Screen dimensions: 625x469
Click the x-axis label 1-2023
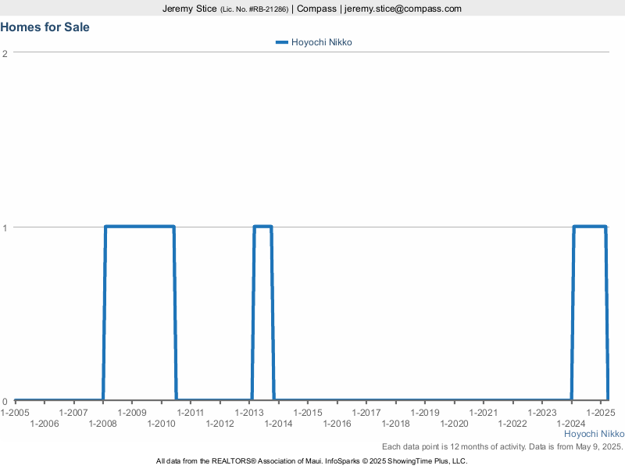(542, 413)
